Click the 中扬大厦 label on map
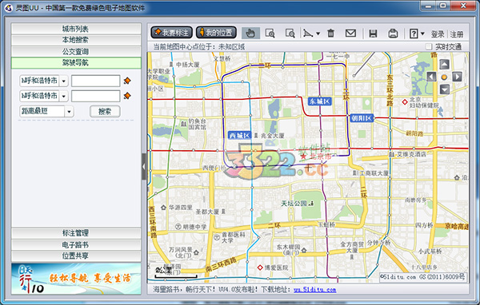Image resolution: width=480 pixels, height=305 pixels. pyautogui.click(x=188, y=65)
